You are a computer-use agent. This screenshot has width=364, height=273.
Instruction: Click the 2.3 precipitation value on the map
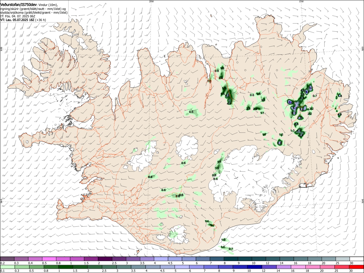pyautogui.click(x=248, y=109)
